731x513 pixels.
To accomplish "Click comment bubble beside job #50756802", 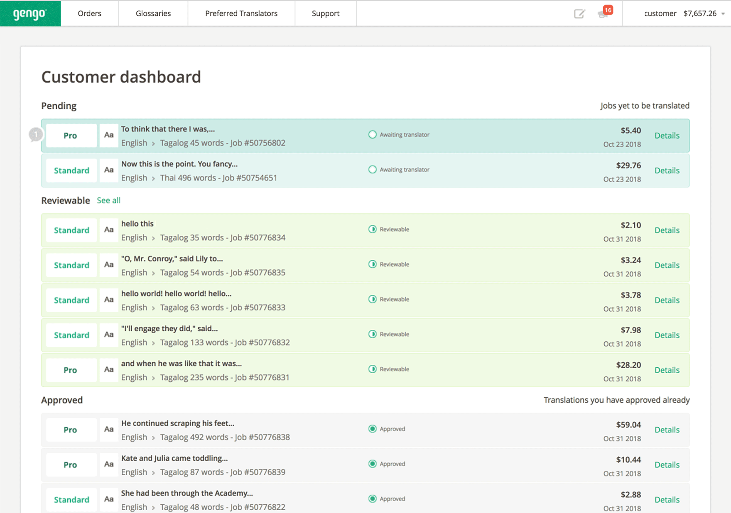I will click(x=36, y=134).
